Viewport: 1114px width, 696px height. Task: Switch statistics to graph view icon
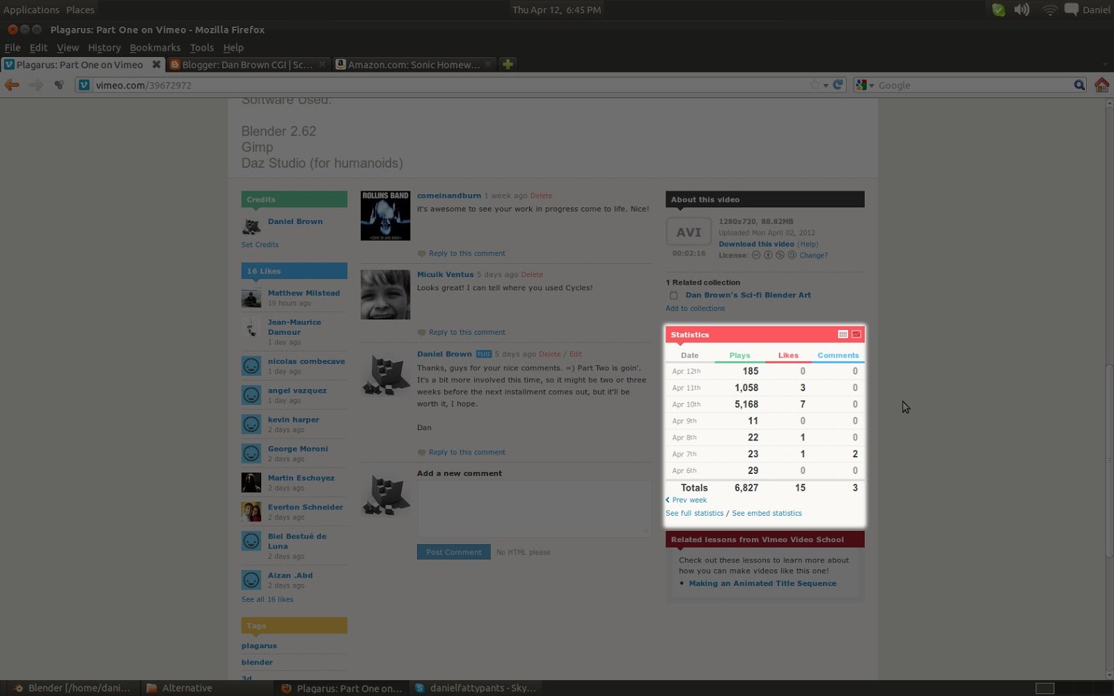tap(856, 335)
